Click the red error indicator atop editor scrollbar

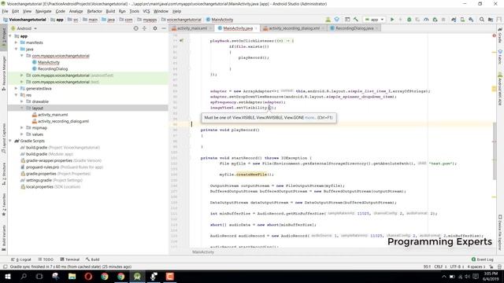[x=494, y=35]
